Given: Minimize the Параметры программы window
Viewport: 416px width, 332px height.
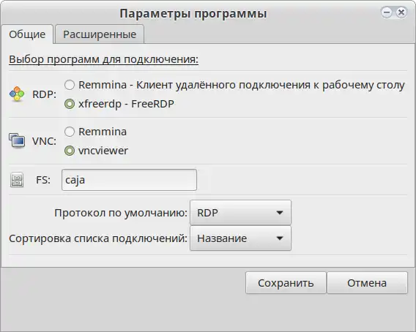Looking at the screenshot, I should click(x=386, y=12).
